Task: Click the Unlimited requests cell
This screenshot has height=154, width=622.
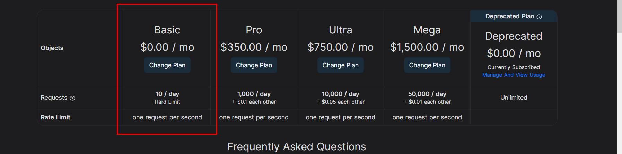Action: pyautogui.click(x=514, y=98)
